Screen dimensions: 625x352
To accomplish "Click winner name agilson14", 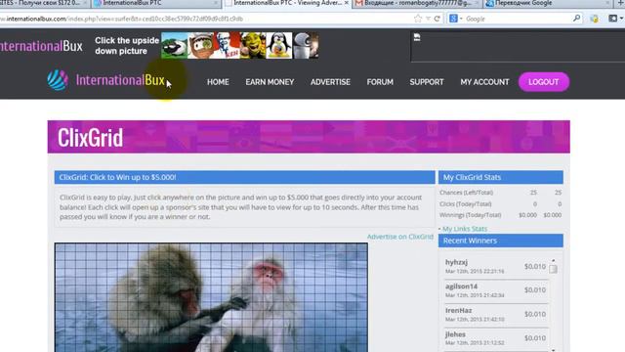I will click(x=461, y=286).
